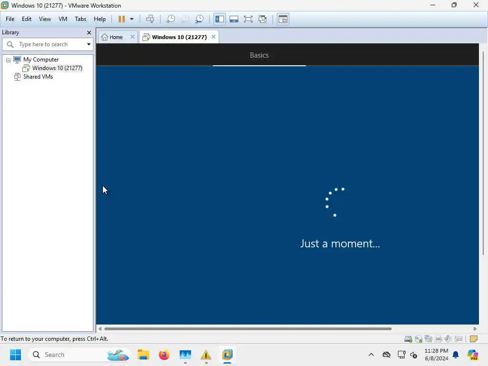Switch to the Windows 10 (21277) tab
This screenshot has width=488, height=366.
[x=179, y=37]
